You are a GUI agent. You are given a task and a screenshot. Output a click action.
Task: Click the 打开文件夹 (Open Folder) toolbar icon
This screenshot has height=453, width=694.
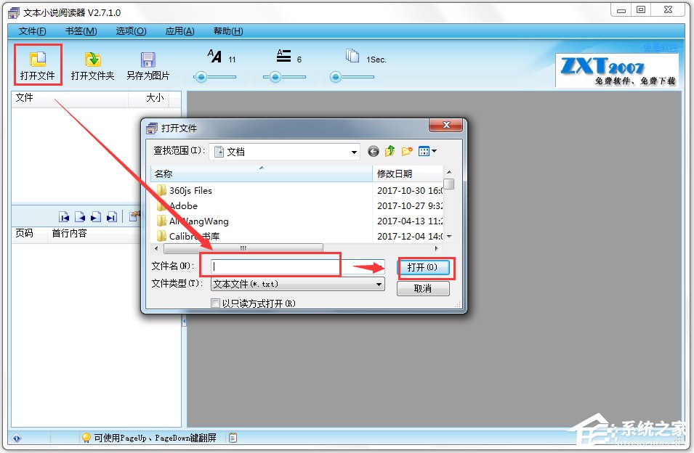click(x=92, y=64)
